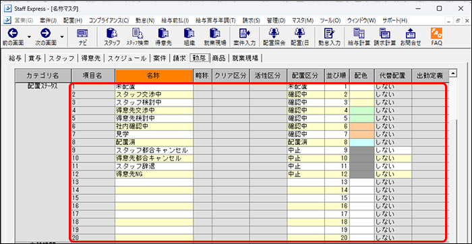Select the 見学 name cell
This screenshot has height=244, width=472.
(154, 134)
